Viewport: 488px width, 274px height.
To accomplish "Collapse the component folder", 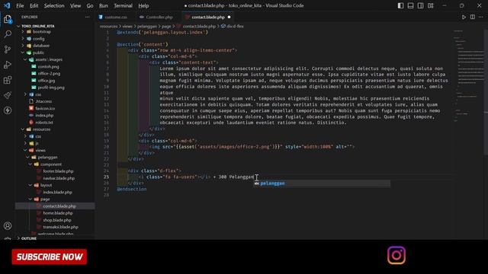I will (x=51, y=164).
